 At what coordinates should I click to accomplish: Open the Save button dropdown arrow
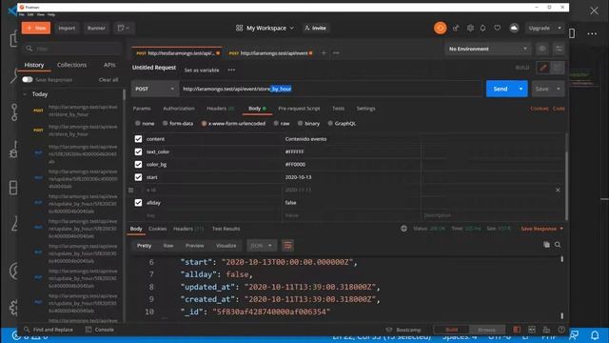[559, 89]
